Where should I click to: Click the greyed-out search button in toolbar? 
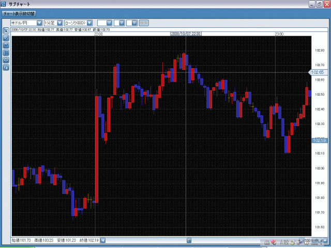coord(144,23)
